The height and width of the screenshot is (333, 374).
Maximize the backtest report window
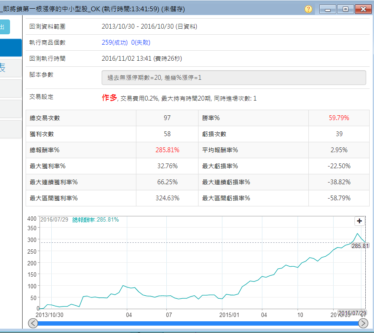345,9
